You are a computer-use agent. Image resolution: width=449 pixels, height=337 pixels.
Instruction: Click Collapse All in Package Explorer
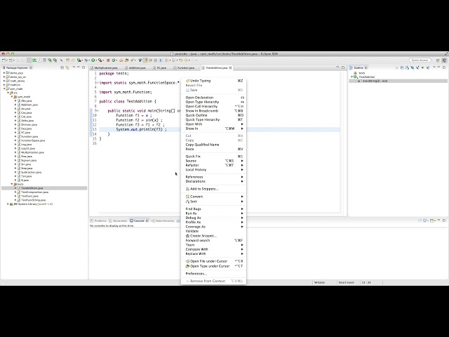62,67
